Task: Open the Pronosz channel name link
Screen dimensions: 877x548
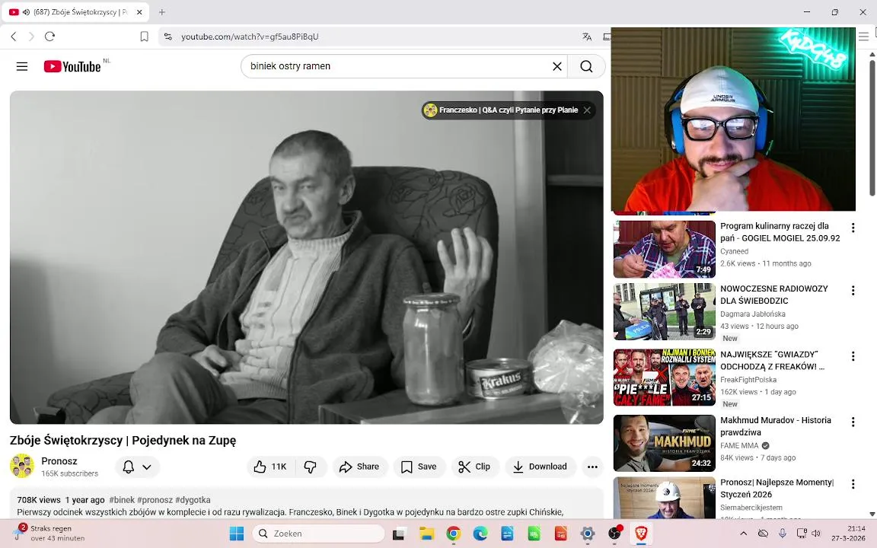Action: [59, 461]
